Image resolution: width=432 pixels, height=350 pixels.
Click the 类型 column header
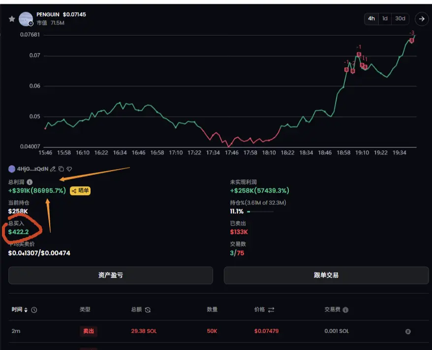(85, 310)
